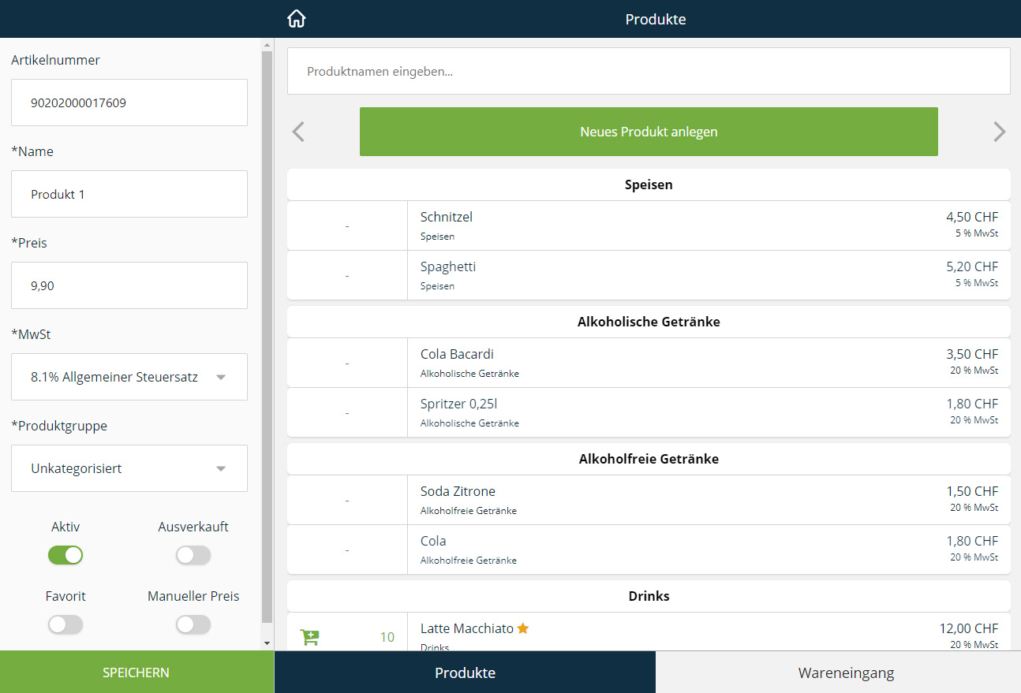Disable the Aktiv toggle
The image size is (1021, 693).
[65, 555]
